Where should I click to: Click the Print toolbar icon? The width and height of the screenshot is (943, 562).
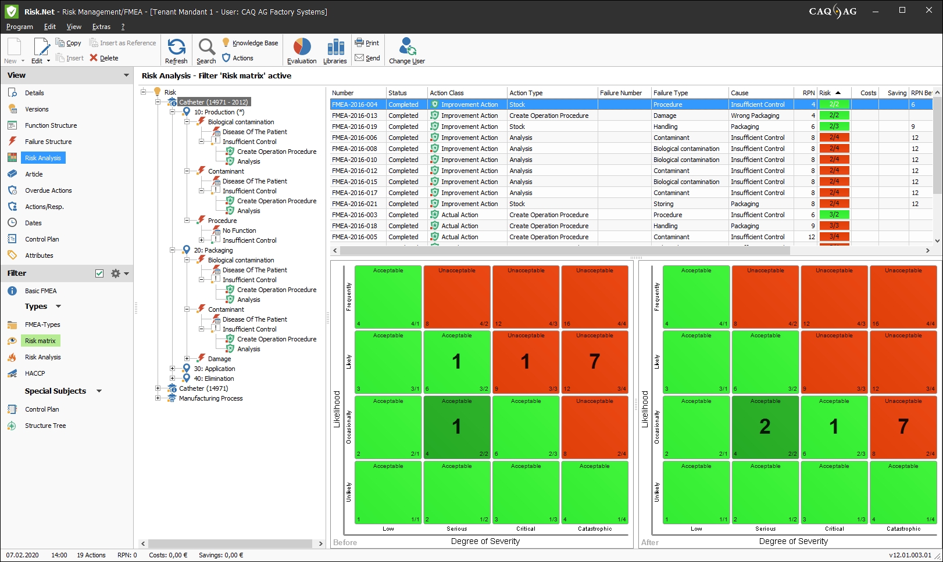pos(359,42)
